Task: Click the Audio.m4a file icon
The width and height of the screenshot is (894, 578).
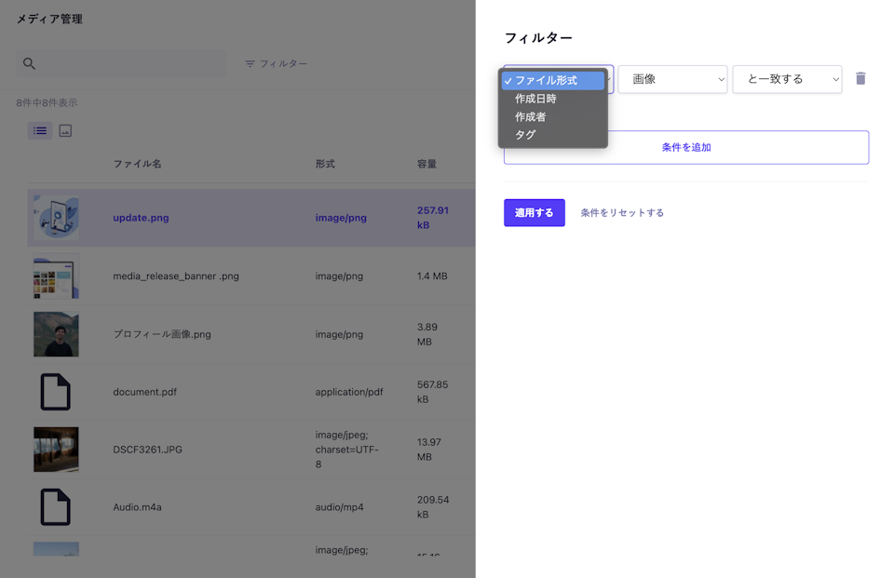Action: click(56, 507)
